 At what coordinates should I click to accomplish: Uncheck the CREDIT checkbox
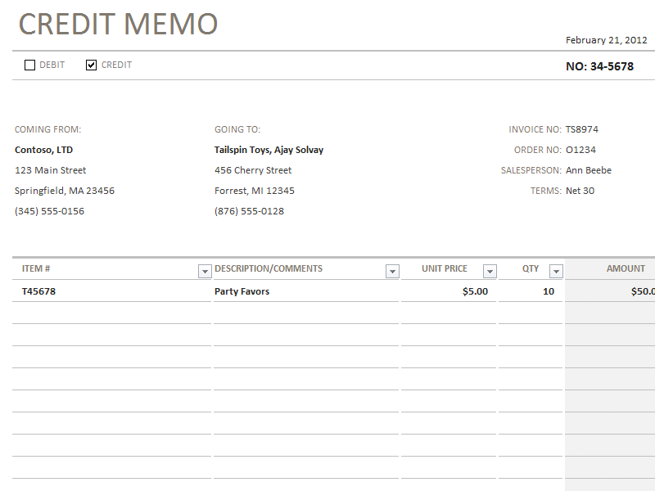(x=92, y=65)
